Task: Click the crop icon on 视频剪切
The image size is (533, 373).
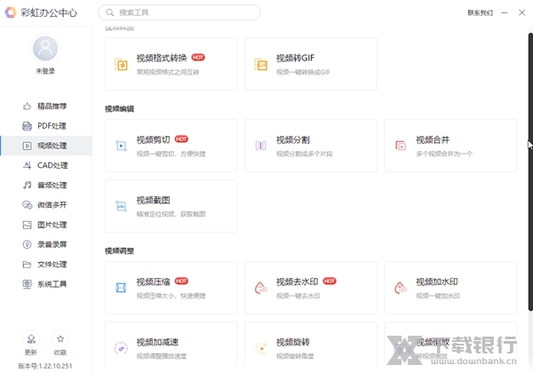Action: (x=121, y=146)
